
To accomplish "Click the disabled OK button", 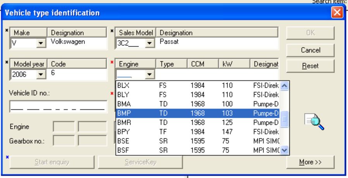I will point(310,33).
